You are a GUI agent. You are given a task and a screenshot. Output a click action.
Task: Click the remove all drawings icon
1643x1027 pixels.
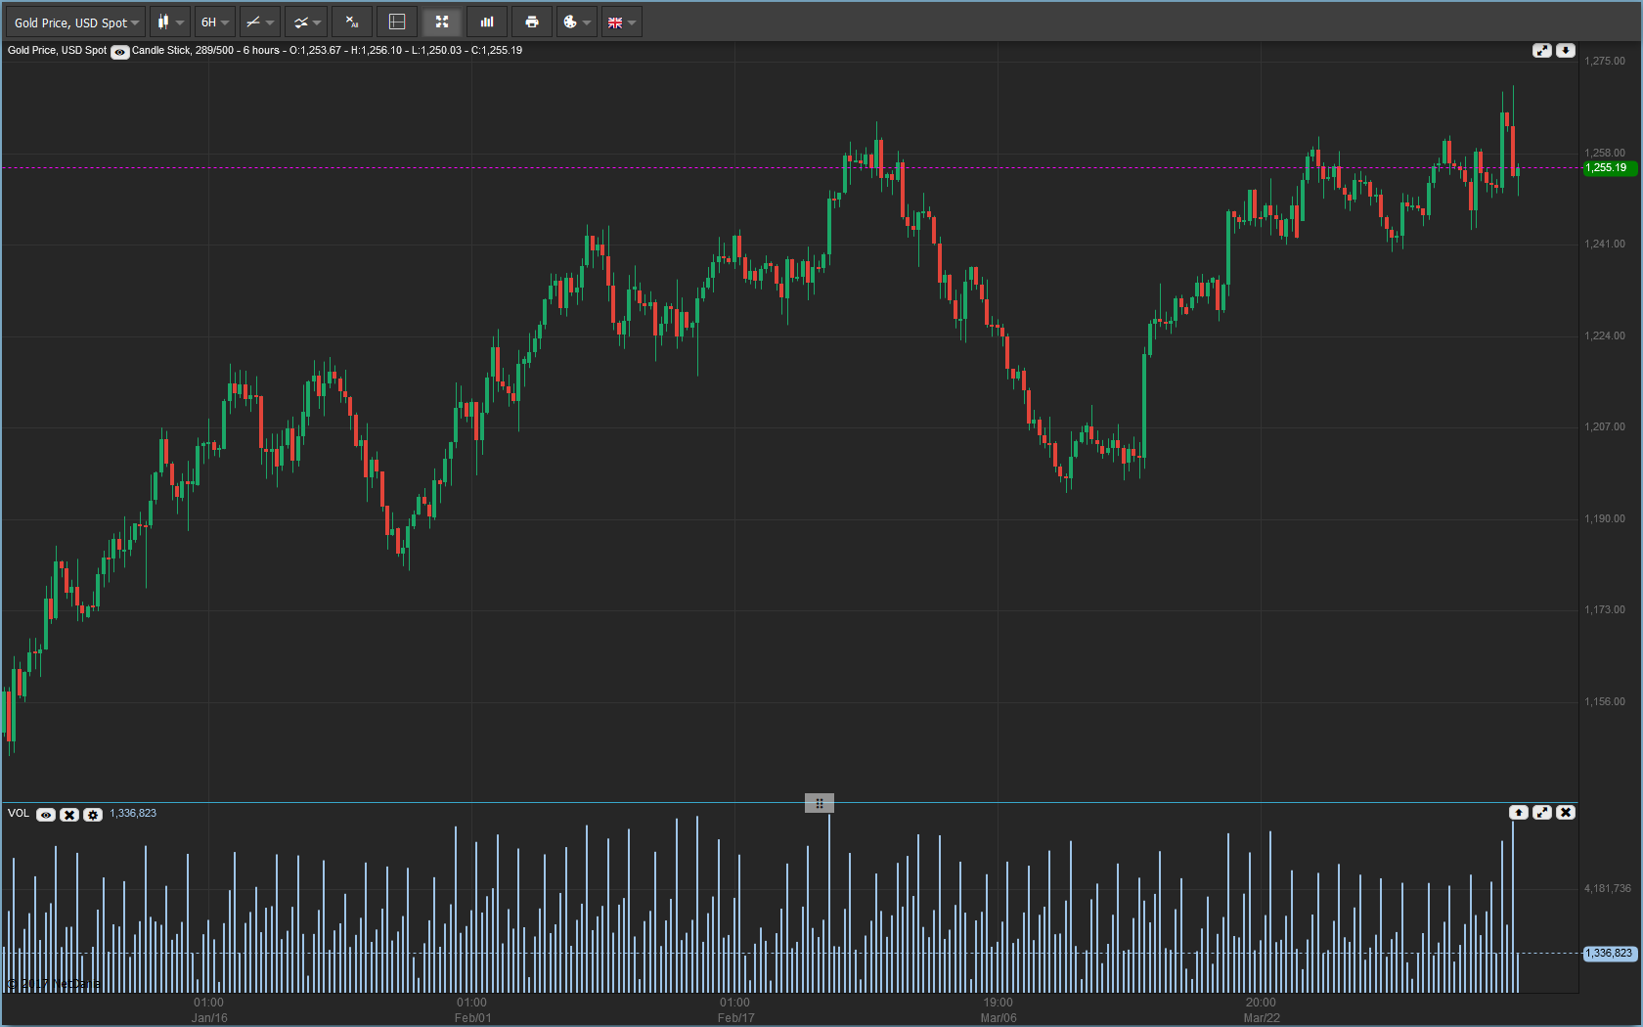click(x=352, y=22)
